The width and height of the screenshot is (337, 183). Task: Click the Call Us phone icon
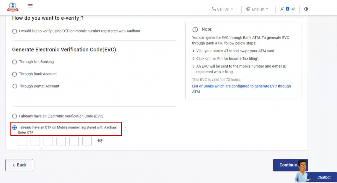(214, 9)
